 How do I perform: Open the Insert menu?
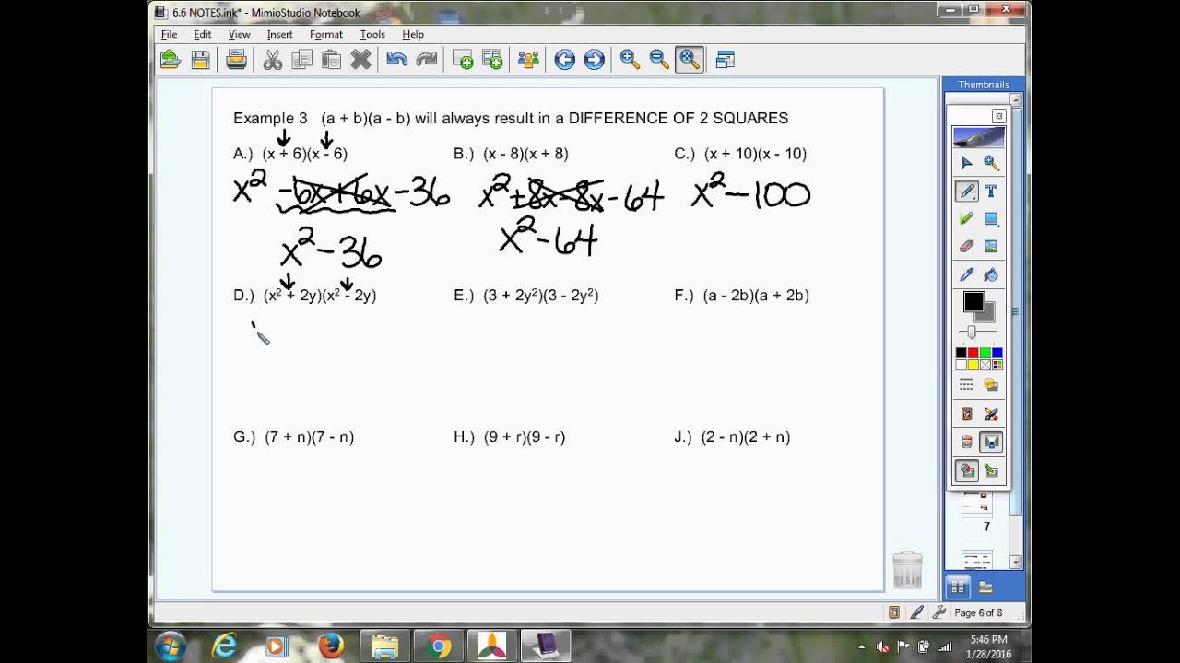(279, 34)
